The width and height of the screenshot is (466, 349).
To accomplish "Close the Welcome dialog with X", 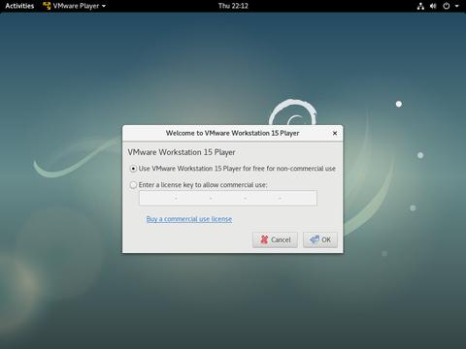I will click(335, 133).
